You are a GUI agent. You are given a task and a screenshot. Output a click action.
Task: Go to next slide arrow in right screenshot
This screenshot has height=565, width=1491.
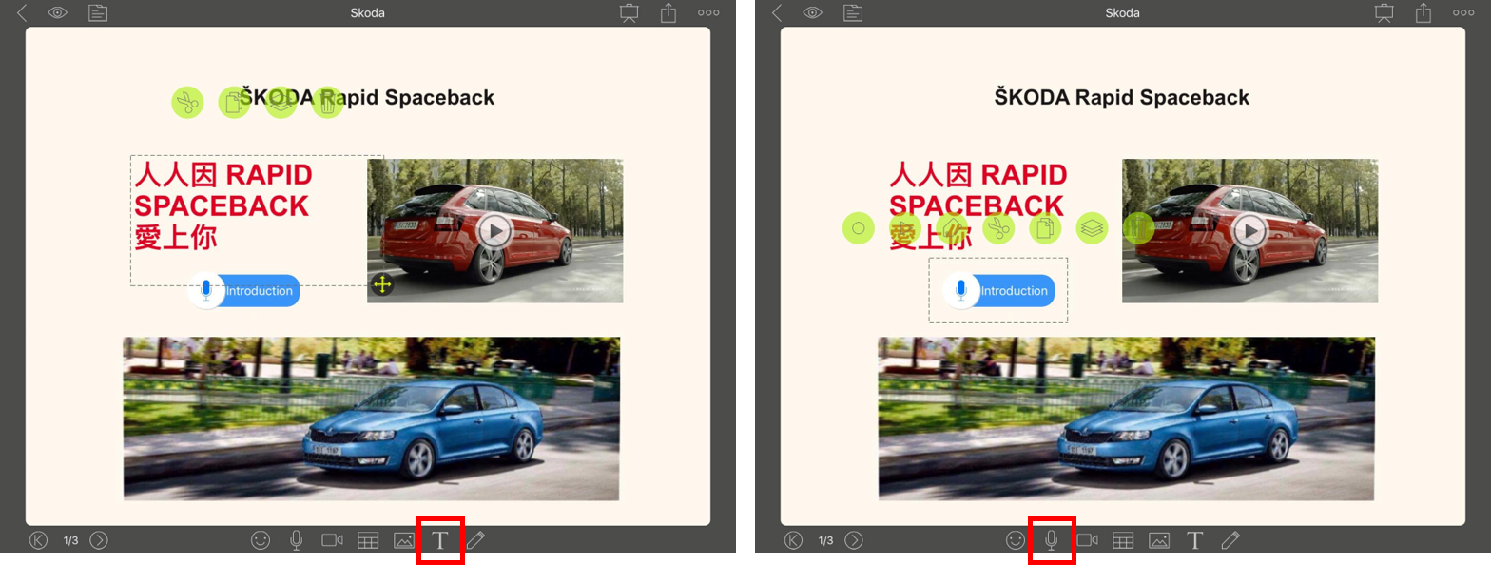tap(854, 540)
